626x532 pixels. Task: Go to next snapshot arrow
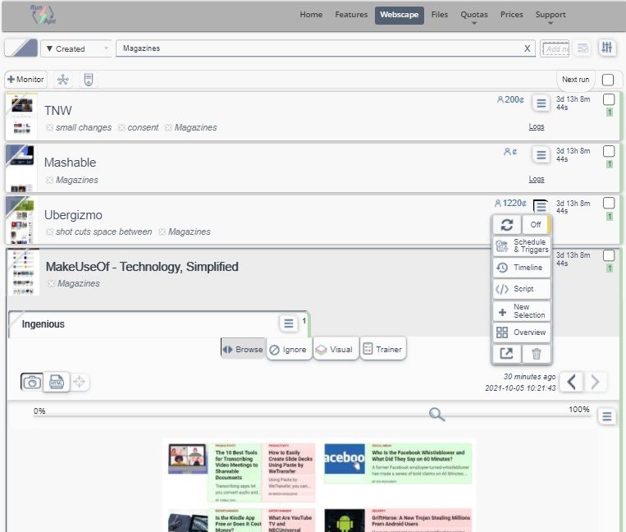[595, 382]
